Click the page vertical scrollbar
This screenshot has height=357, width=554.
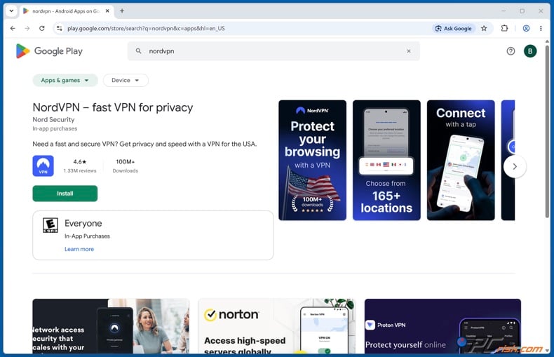[547, 130]
